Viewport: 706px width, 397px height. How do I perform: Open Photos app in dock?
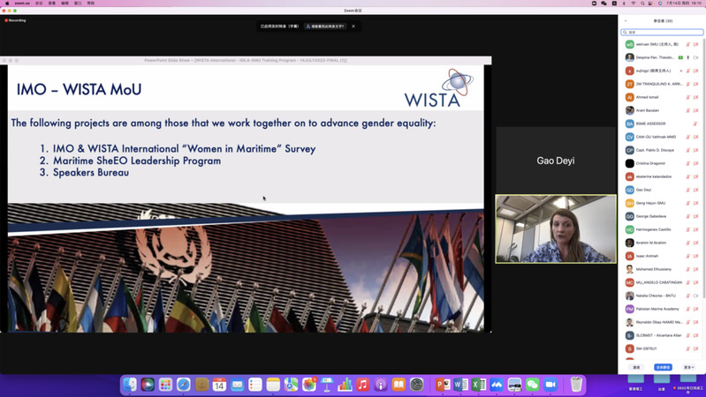309,385
